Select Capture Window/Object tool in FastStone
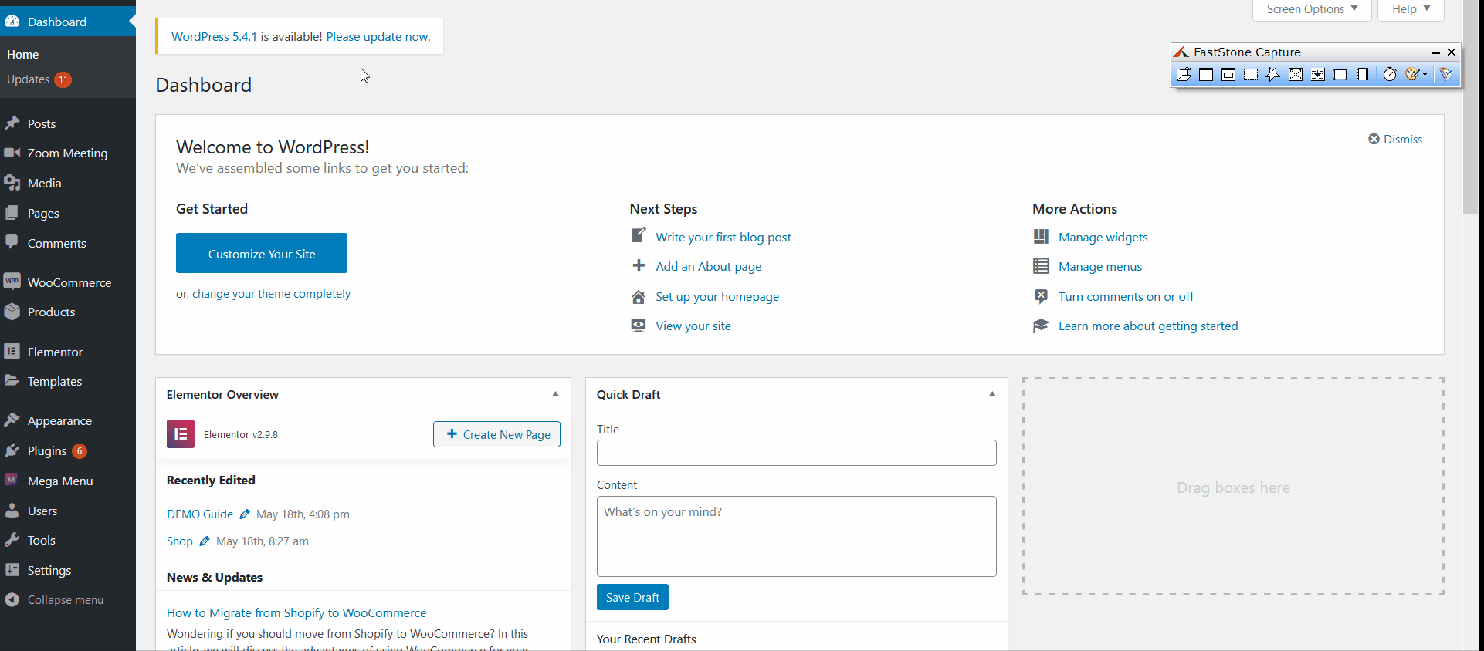1484x651 pixels. click(x=1228, y=75)
